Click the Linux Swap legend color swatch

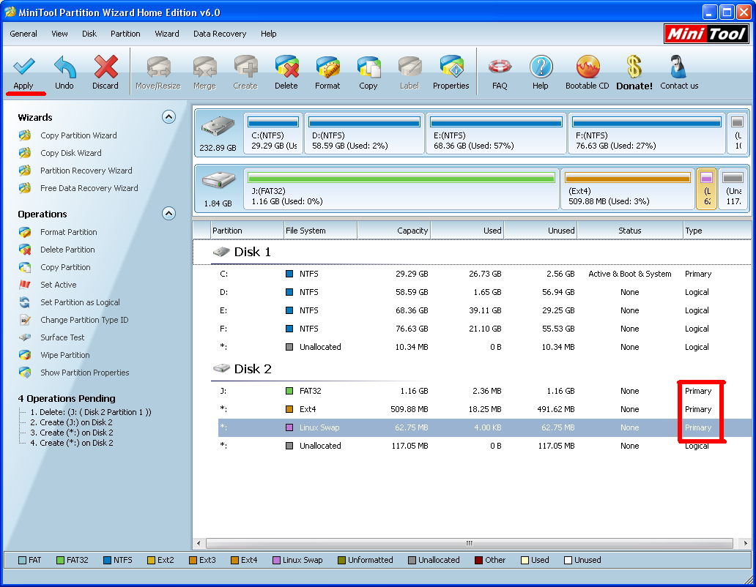coord(276,561)
